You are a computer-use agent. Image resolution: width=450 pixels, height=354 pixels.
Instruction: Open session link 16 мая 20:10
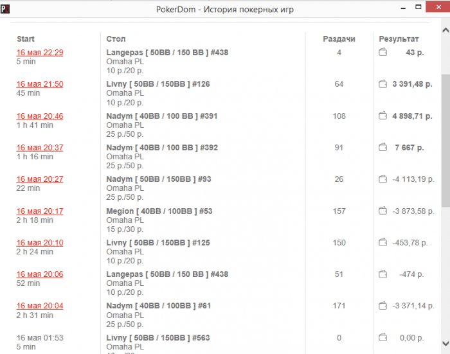pos(40,243)
